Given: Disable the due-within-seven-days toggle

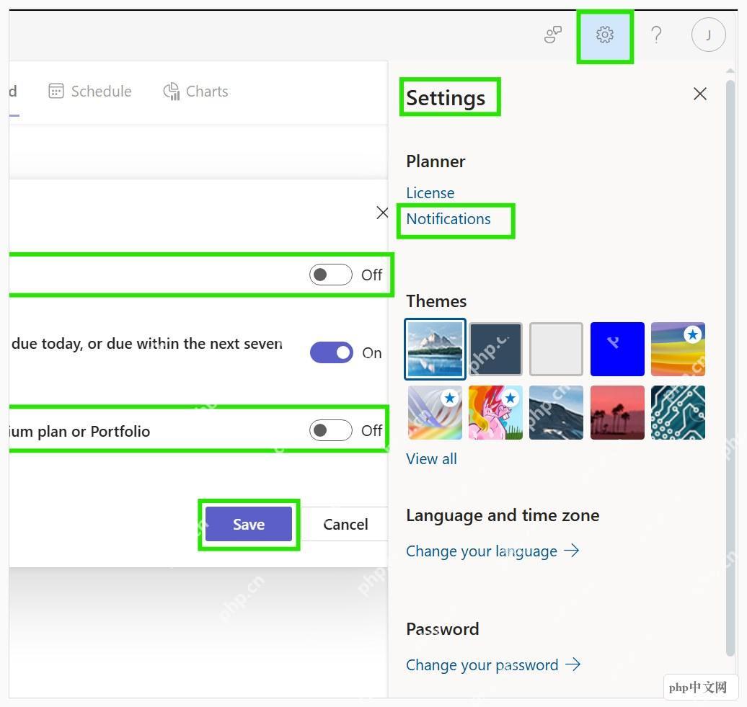Looking at the screenshot, I should (332, 353).
